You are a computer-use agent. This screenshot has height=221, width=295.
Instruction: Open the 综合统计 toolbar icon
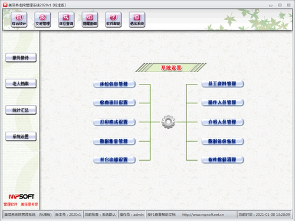19,19
